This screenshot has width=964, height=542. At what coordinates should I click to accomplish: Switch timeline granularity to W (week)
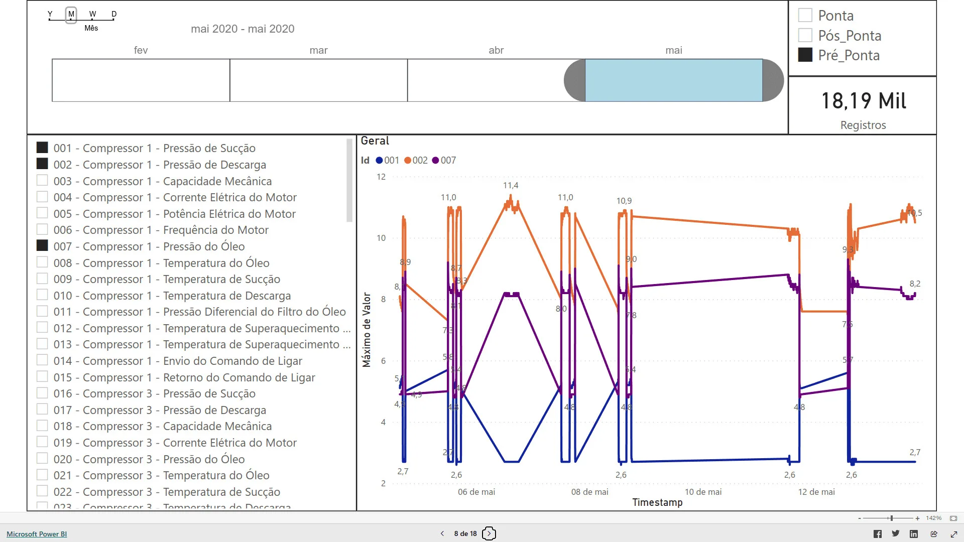click(92, 15)
